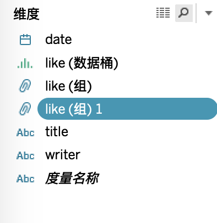
Task: Click the paperclip icon beside like (组) 1
Action: [25, 109]
